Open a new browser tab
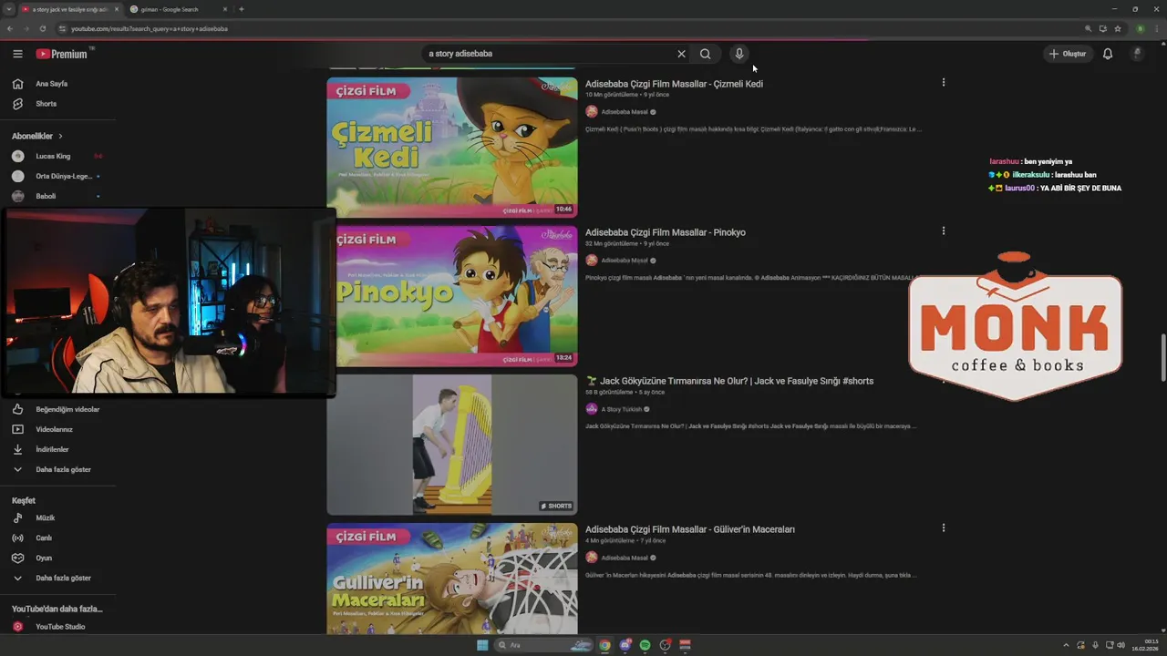Screen dimensions: 1167x656 tap(241, 9)
